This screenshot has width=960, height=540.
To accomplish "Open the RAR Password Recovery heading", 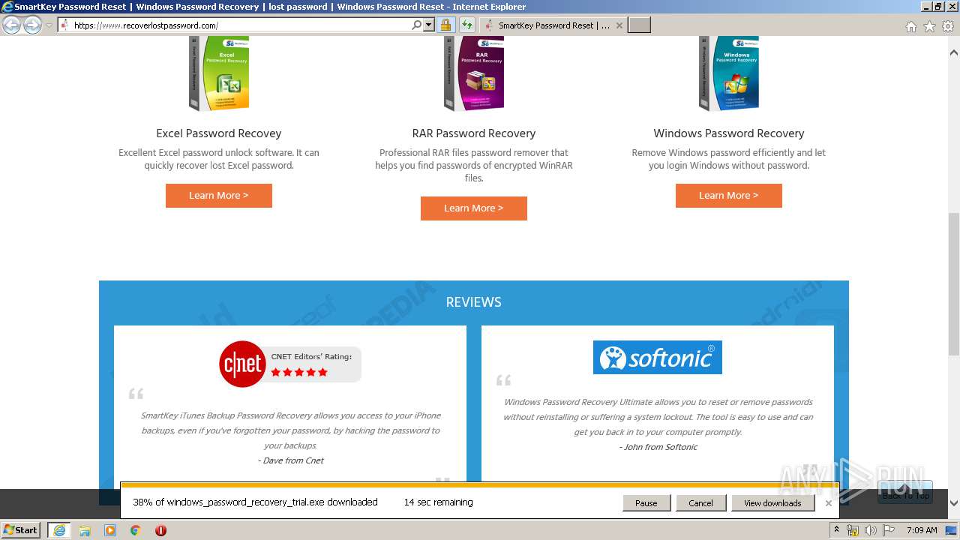I will pos(474,133).
